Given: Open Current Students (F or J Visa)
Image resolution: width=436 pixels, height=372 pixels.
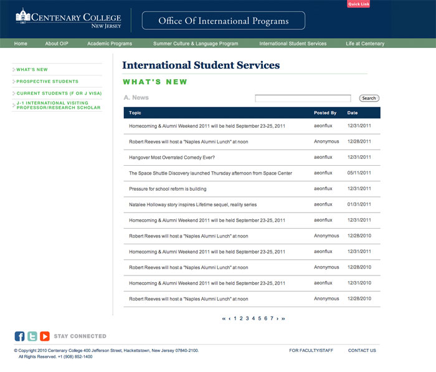Looking at the screenshot, I should point(59,93).
